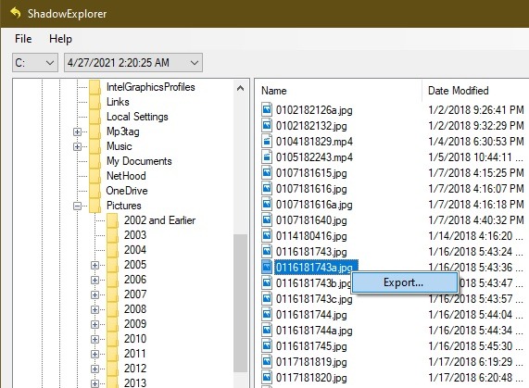Expand the 2012 folder node
Screen dimensions: 529x388
tap(94, 369)
